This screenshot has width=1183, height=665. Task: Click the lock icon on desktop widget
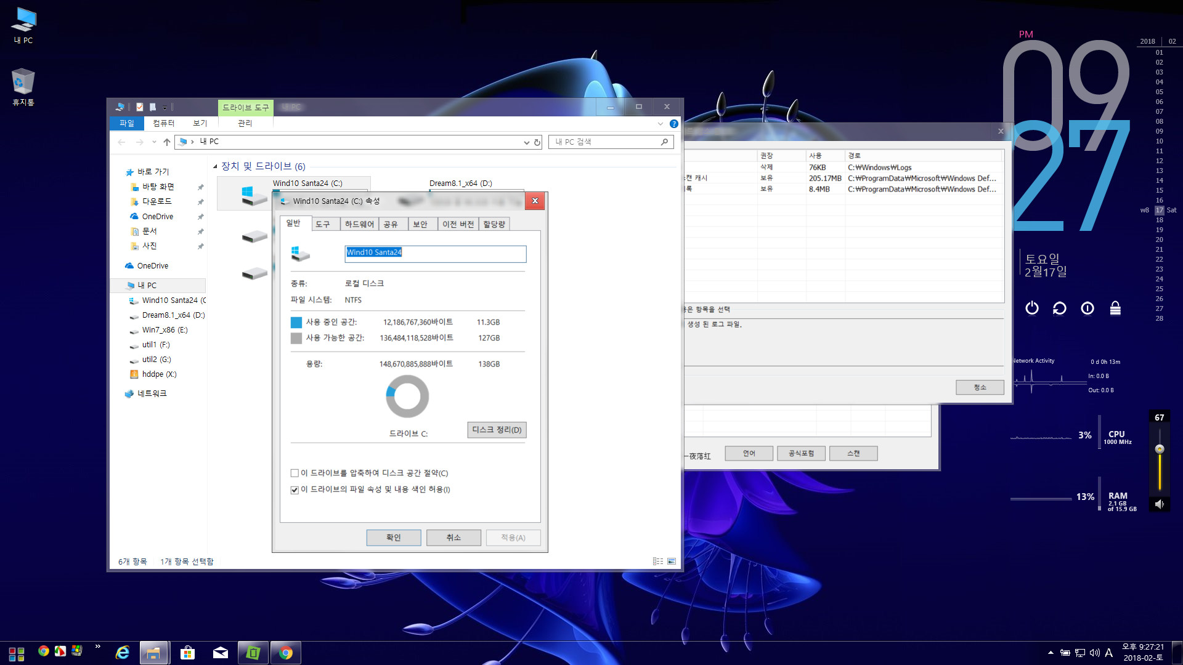(x=1115, y=308)
